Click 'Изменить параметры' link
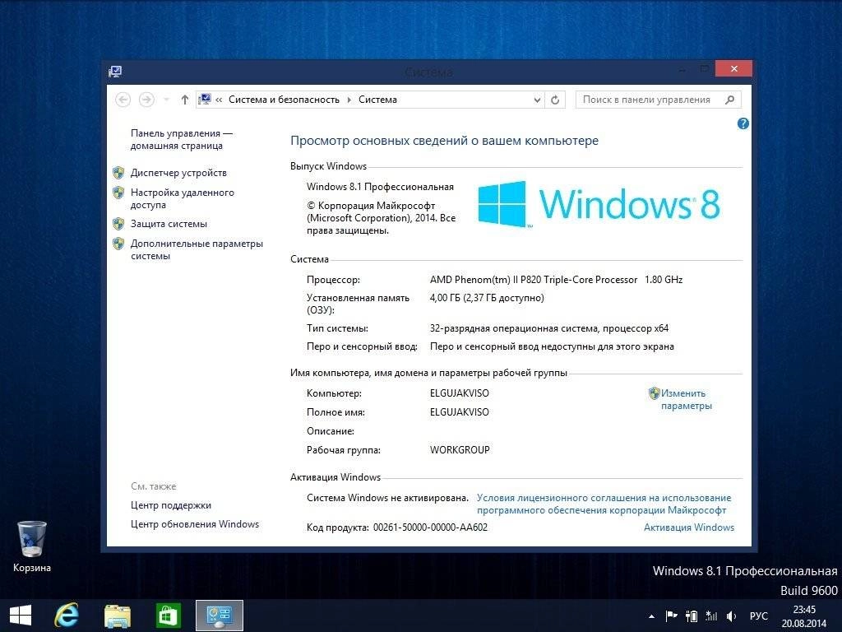Image resolution: width=842 pixels, height=632 pixels. click(687, 399)
